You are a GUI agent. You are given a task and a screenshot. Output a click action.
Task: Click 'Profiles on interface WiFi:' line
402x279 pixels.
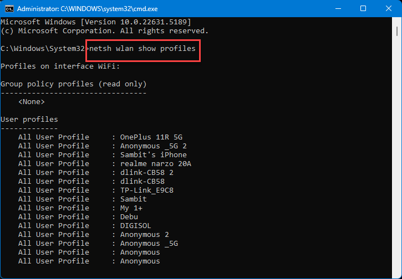pos(60,66)
